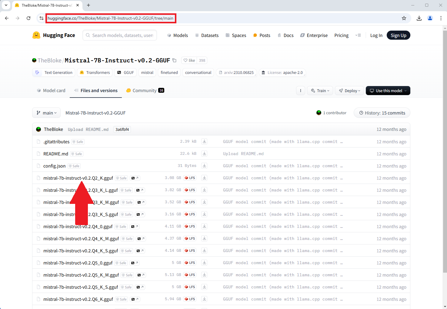
Task: Click the LFS badge on Q3_K_M row
Action: [x=190, y=202]
